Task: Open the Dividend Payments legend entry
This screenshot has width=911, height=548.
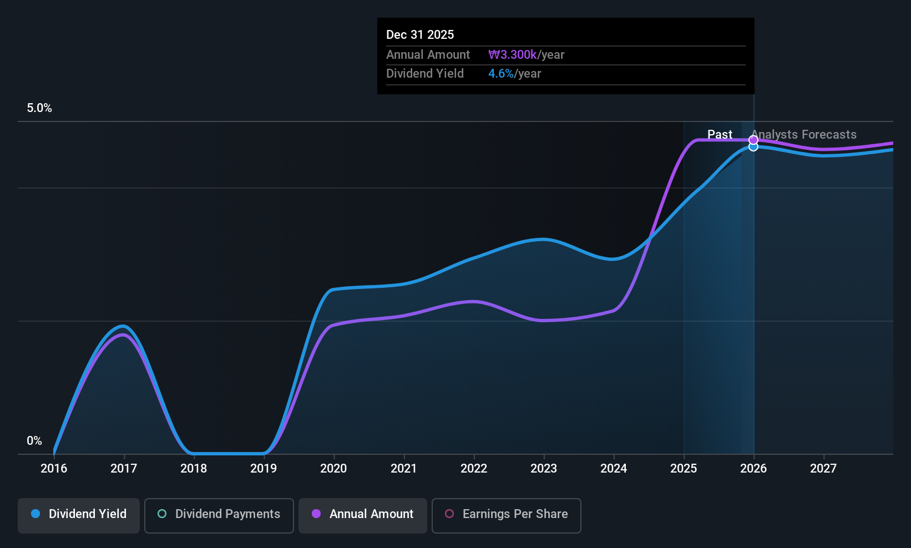Action: pos(219,515)
